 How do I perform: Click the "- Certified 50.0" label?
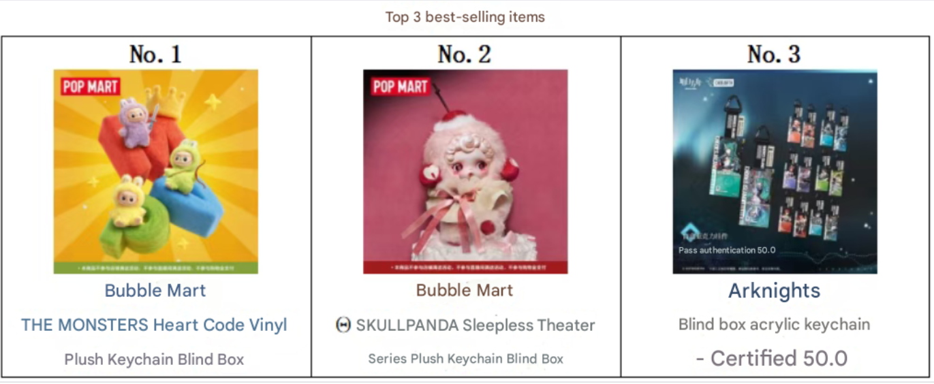click(771, 358)
